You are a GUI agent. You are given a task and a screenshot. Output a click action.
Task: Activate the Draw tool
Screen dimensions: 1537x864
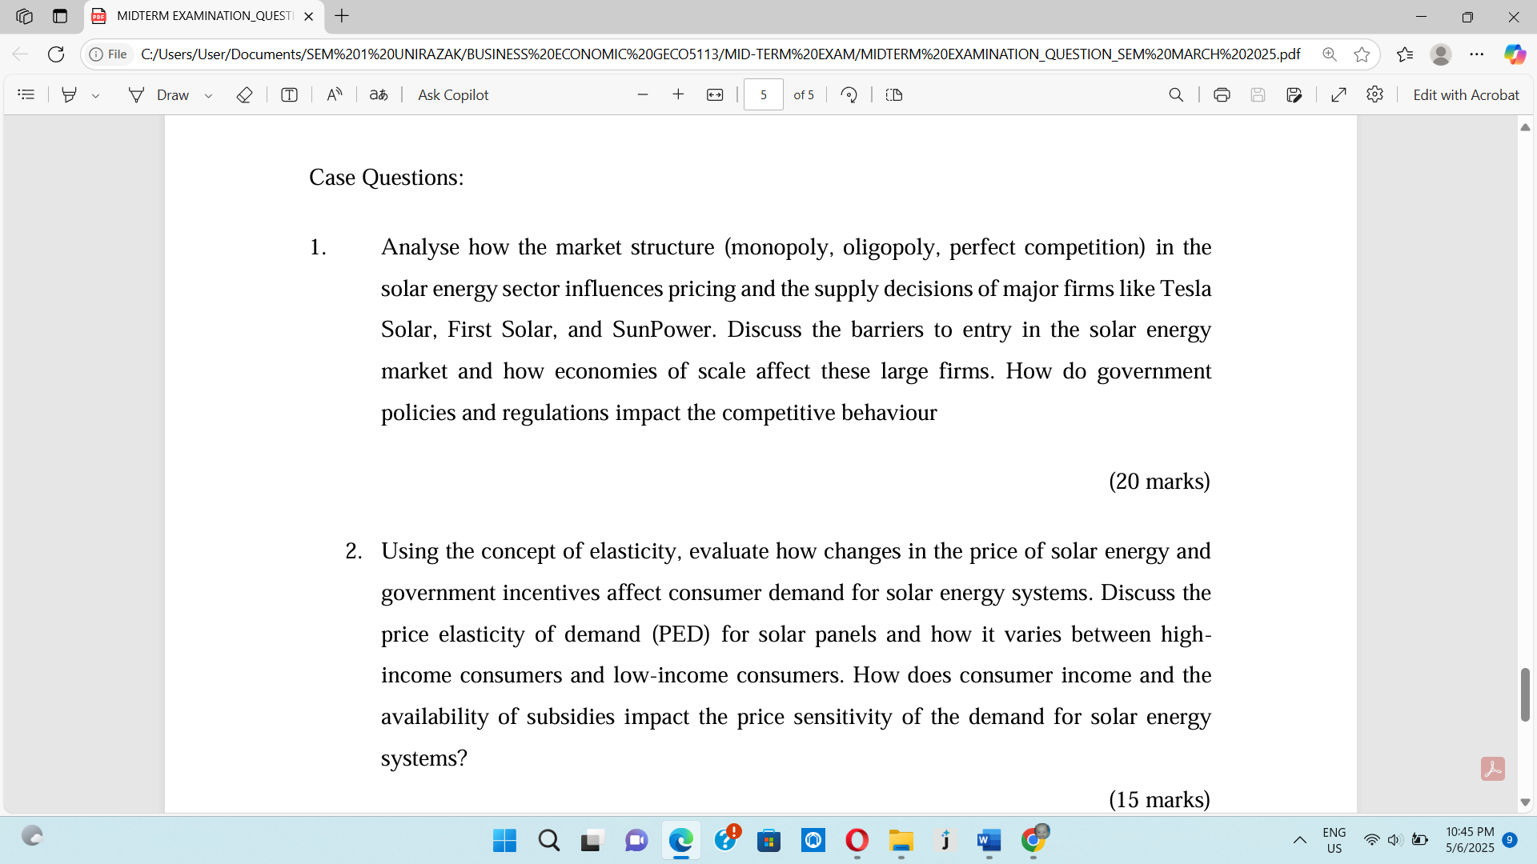click(x=159, y=94)
